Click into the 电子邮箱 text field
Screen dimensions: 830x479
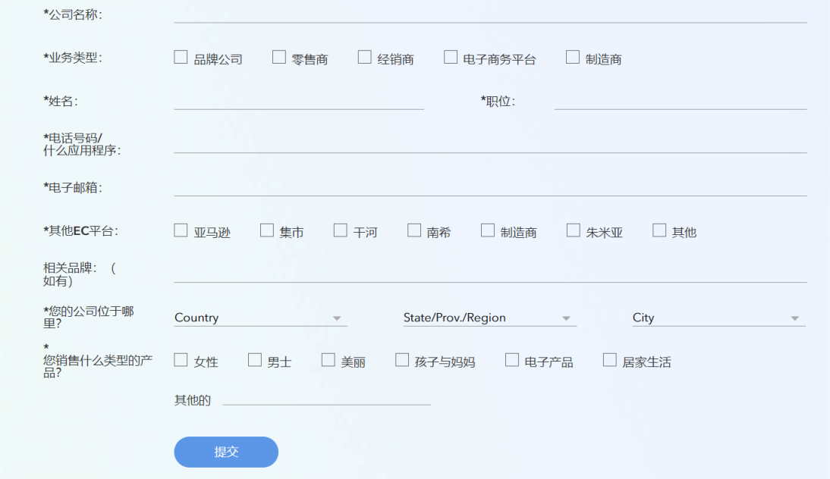tap(489, 186)
